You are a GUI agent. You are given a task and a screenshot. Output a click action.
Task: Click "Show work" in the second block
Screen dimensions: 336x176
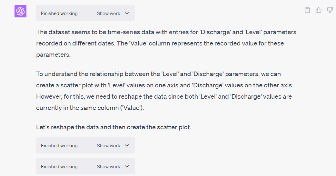pos(108,146)
